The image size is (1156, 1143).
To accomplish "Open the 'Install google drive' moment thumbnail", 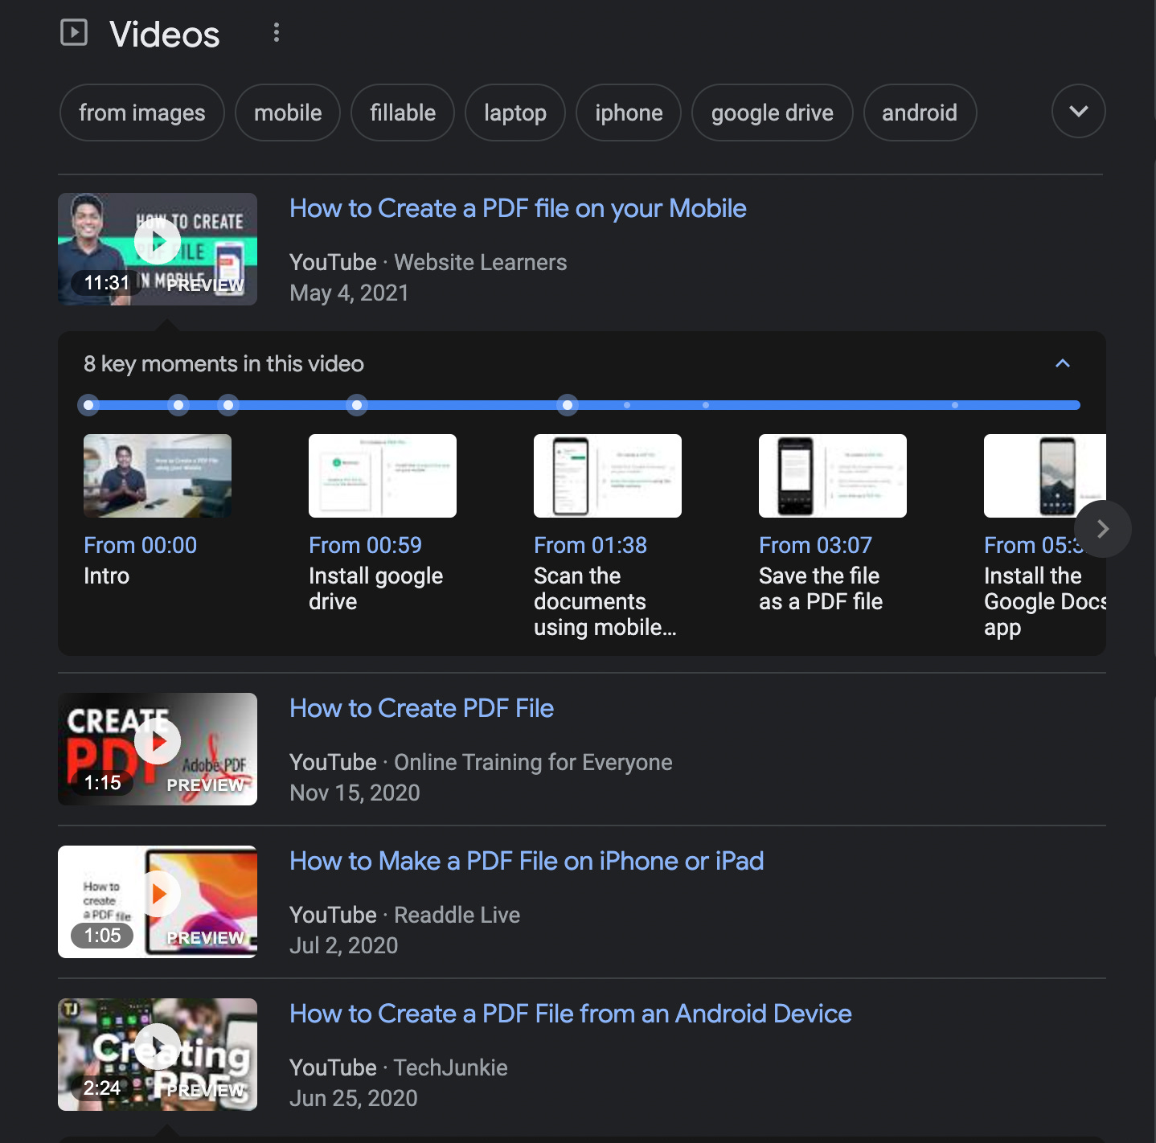I will [x=383, y=476].
